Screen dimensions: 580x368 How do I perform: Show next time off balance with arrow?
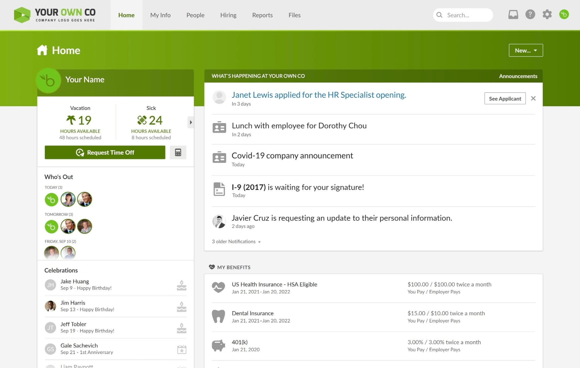(191, 122)
